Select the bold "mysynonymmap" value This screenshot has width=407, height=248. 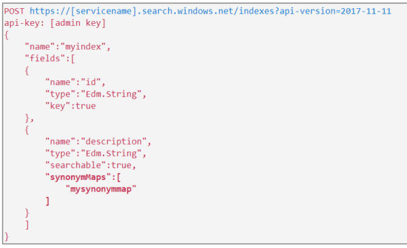101,189
